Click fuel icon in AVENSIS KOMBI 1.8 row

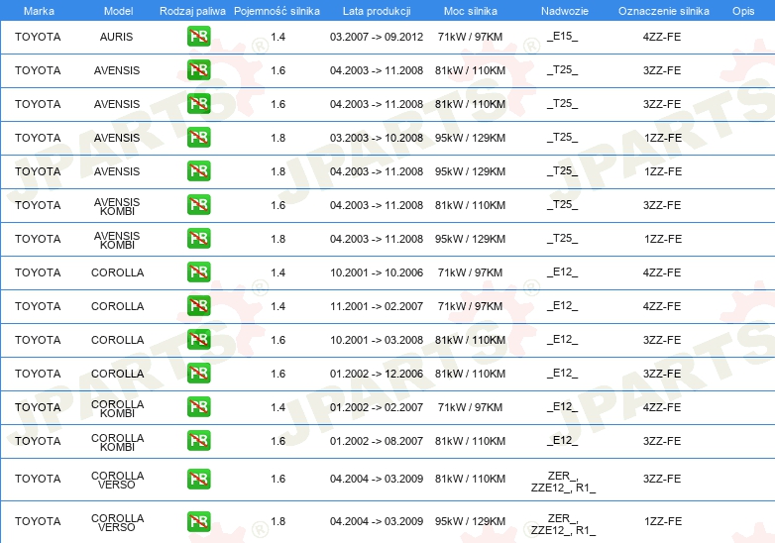198,238
